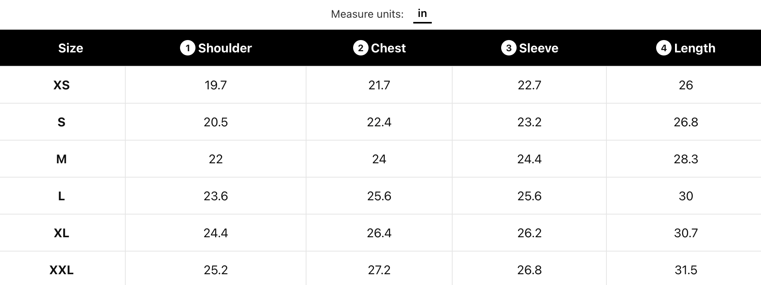Click the Chest column header text
This screenshot has height=285, width=761.
(388, 48)
